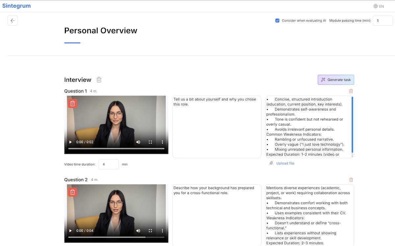Delete the Question 1 video thumbnail
395x246 pixels.
click(x=72, y=103)
